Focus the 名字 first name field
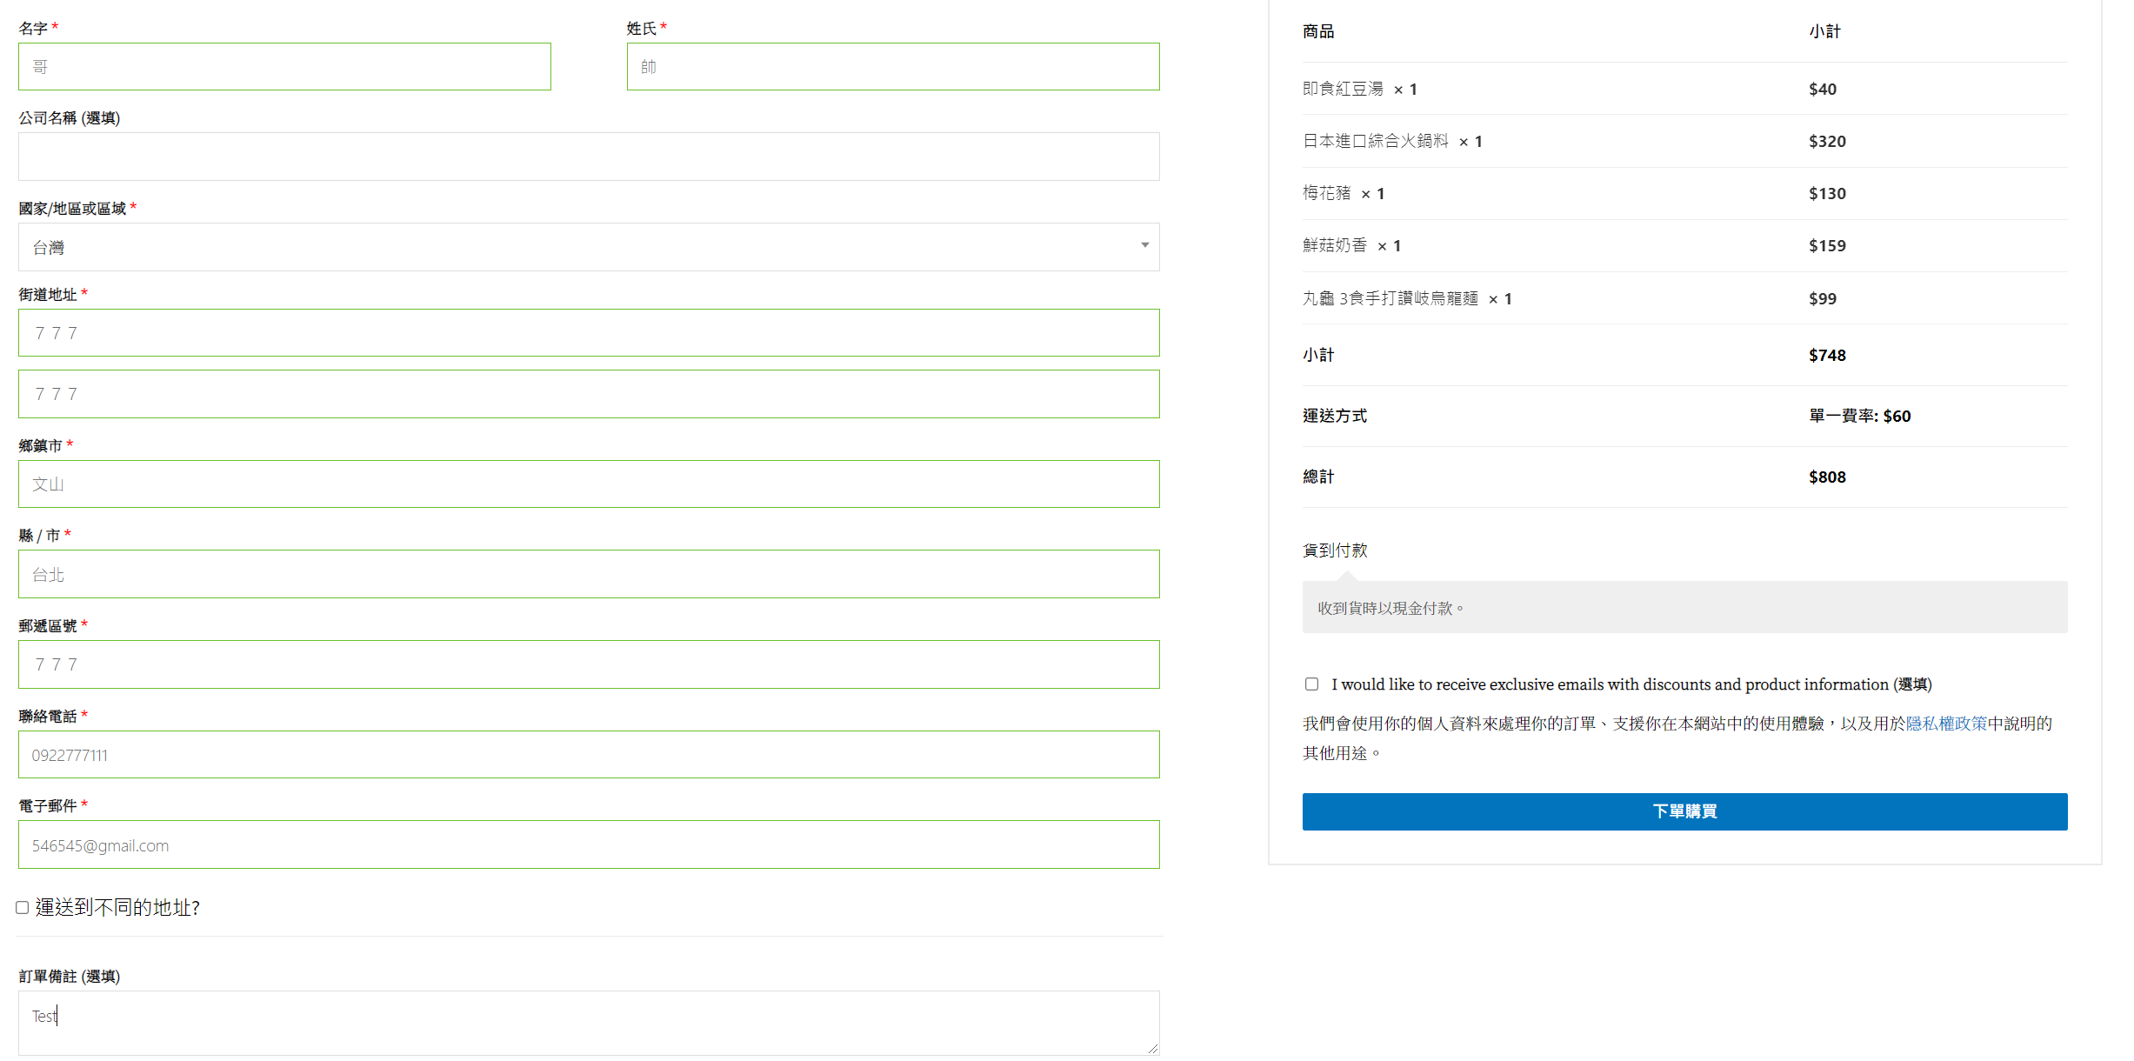Image resolution: width=2134 pixels, height=1061 pixels. pyautogui.click(x=284, y=67)
